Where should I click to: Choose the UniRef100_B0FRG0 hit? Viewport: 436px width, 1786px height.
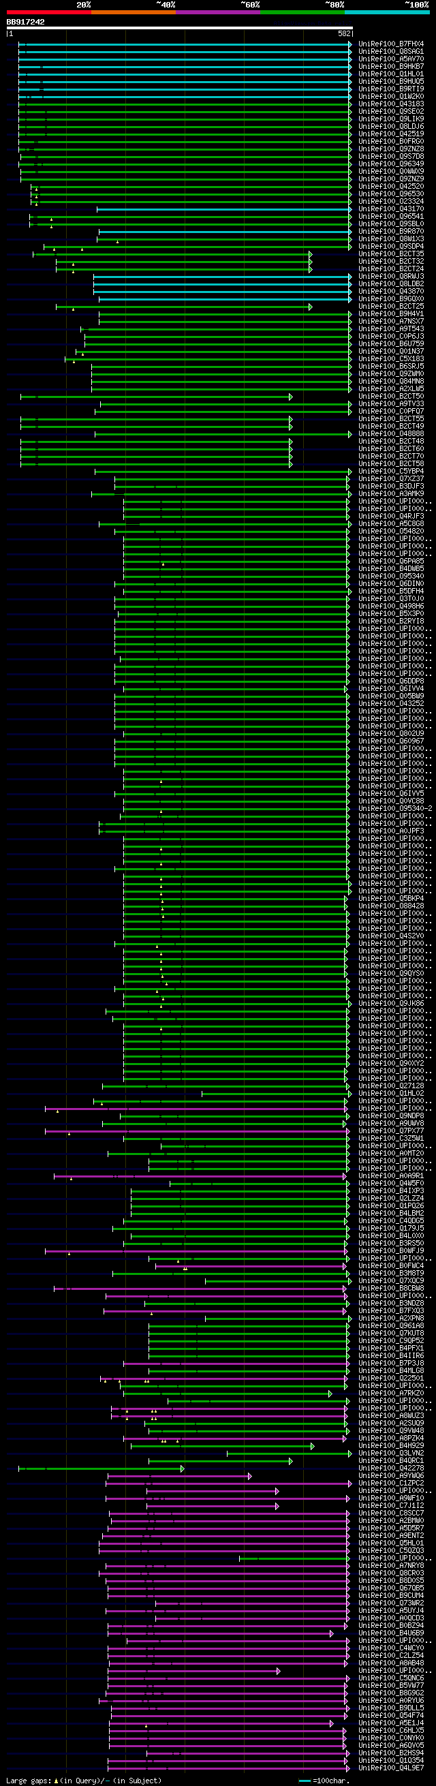pyautogui.click(x=391, y=142)
